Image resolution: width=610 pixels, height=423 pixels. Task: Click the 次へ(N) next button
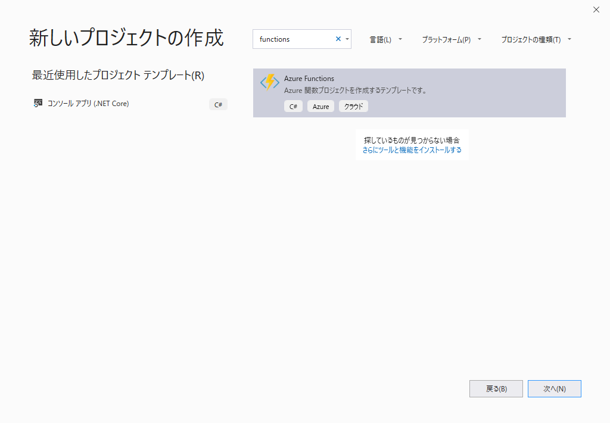tap(555, 389)
